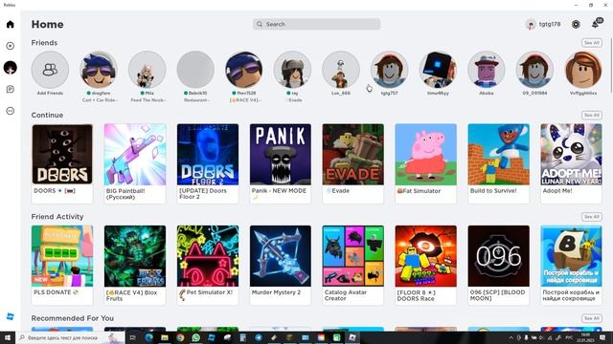This screenshot has height=344, width=613.
Task: Click the taskbar clock and date
Action: tap(585, 337)
